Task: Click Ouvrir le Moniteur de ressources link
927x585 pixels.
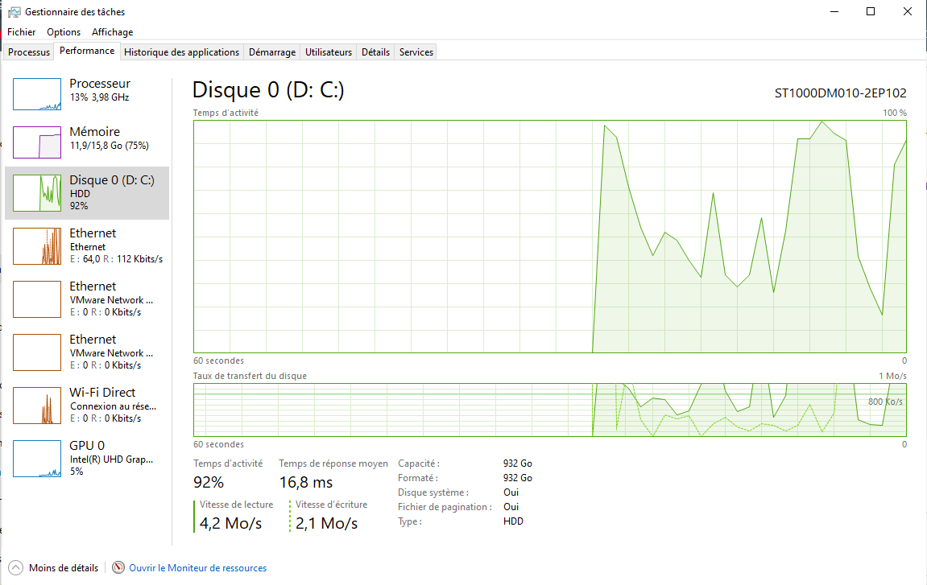Action: 197,568
